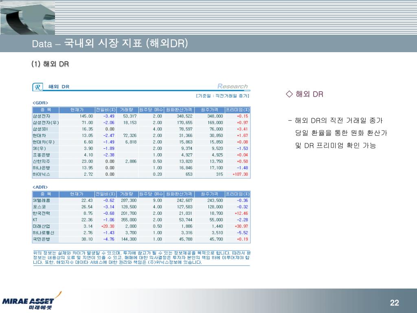Screen dimensions: 417x313
Task: Click the page number 22
Action: 394,303
